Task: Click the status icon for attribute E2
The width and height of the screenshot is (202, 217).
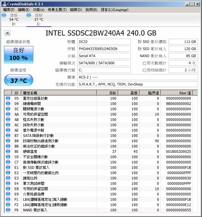Action: 8,173
